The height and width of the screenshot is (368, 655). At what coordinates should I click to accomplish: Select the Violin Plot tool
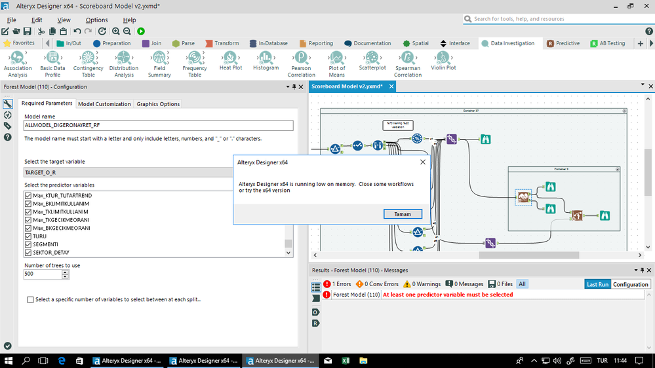[443, 61]
